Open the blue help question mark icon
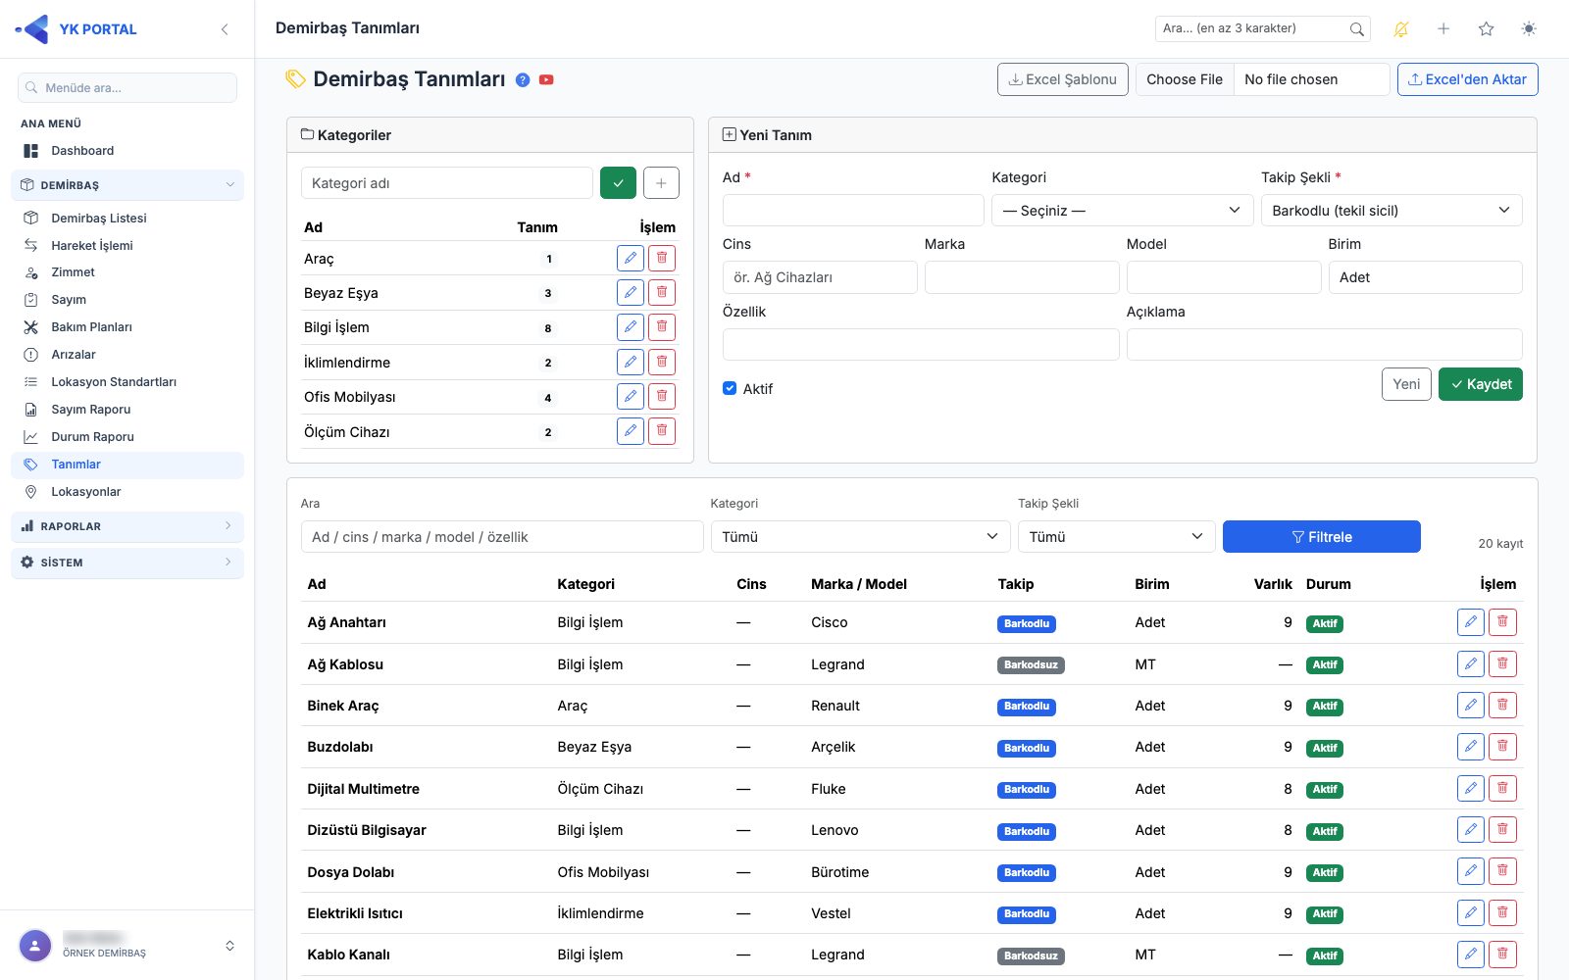1569x980 pixels. [x=523, y=80]
